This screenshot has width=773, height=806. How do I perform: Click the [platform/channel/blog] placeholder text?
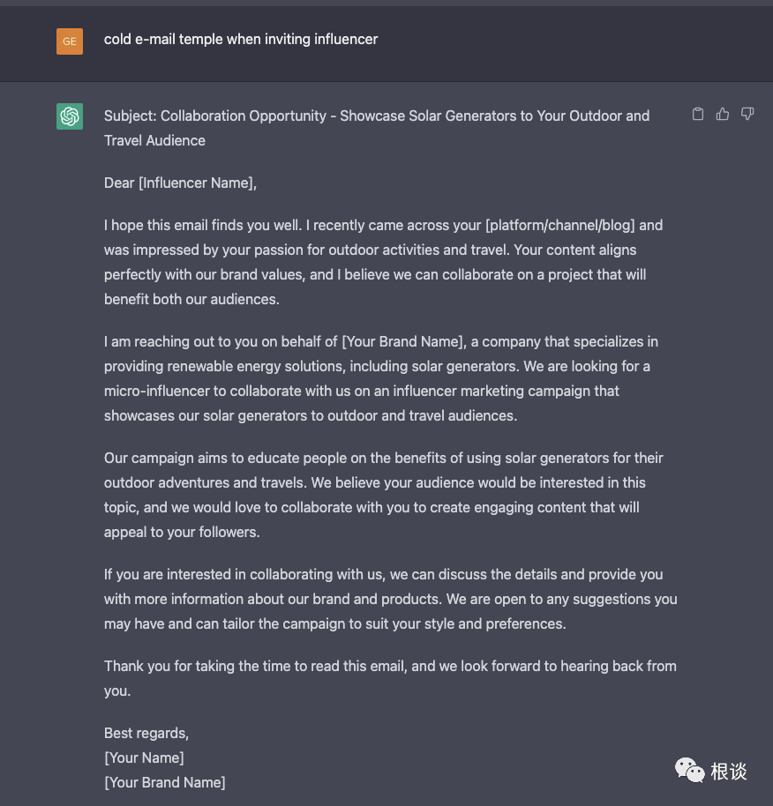pyautogui.click(x=560, y=226)
